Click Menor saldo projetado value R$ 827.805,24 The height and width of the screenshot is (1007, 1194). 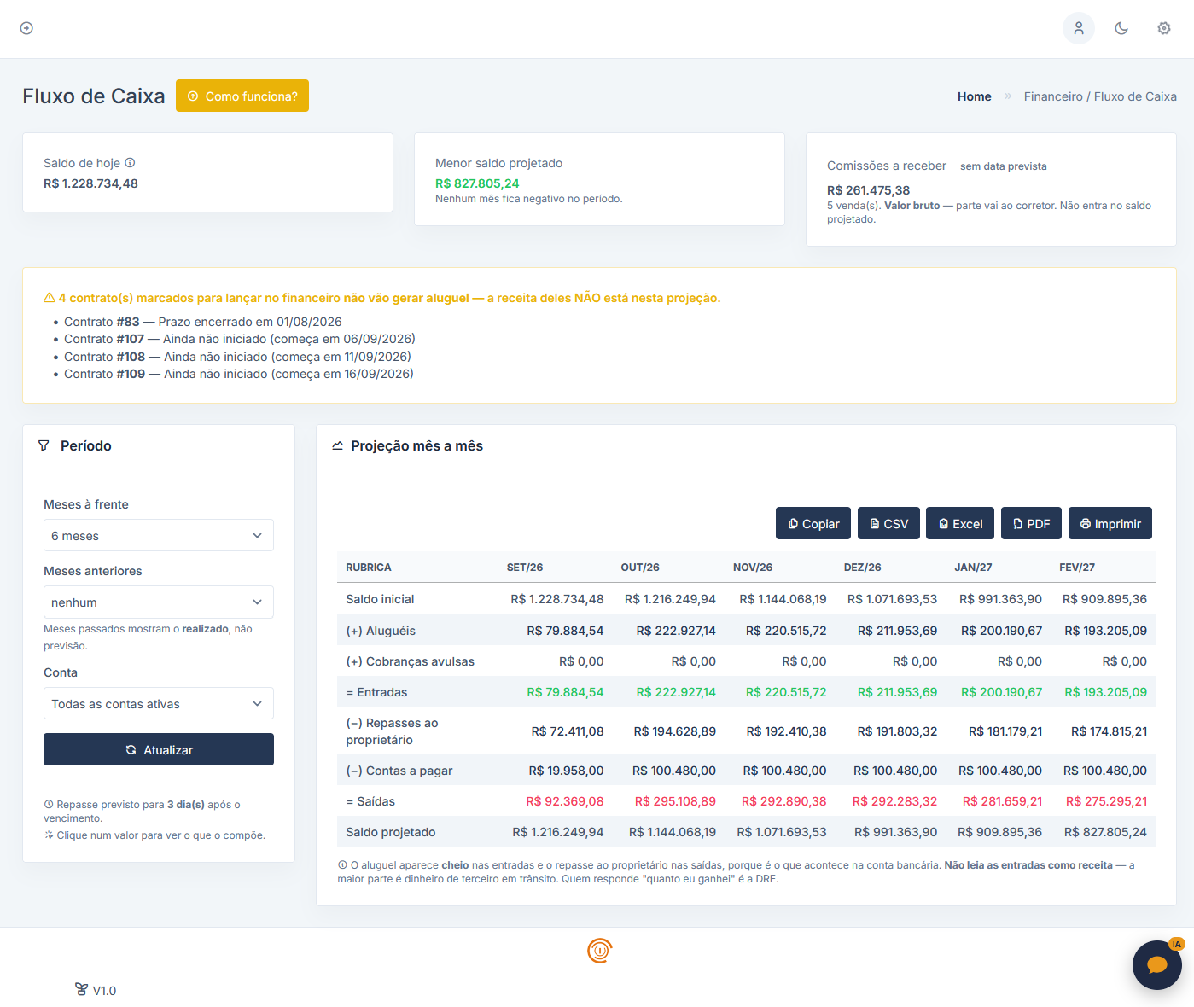[477, 183]
